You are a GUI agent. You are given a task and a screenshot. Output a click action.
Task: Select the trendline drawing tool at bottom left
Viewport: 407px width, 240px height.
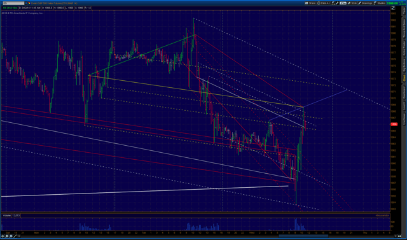click(15, 236)
